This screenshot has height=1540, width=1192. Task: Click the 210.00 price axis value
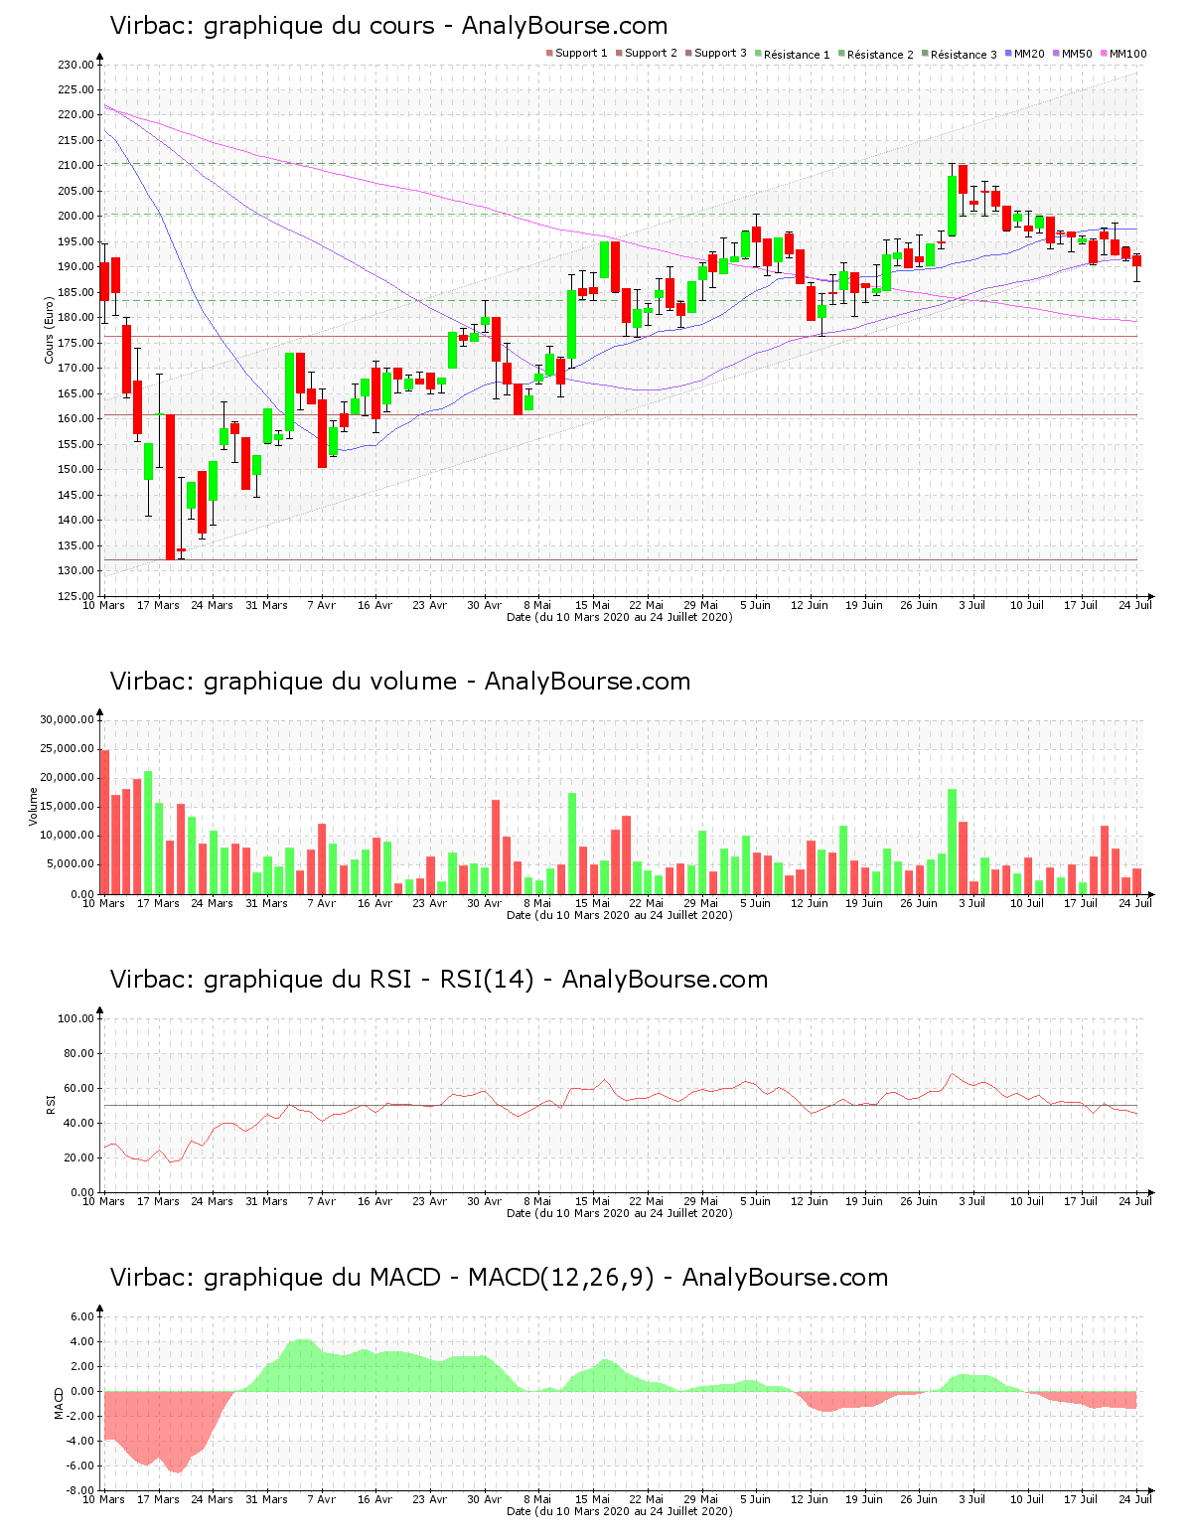75,166
